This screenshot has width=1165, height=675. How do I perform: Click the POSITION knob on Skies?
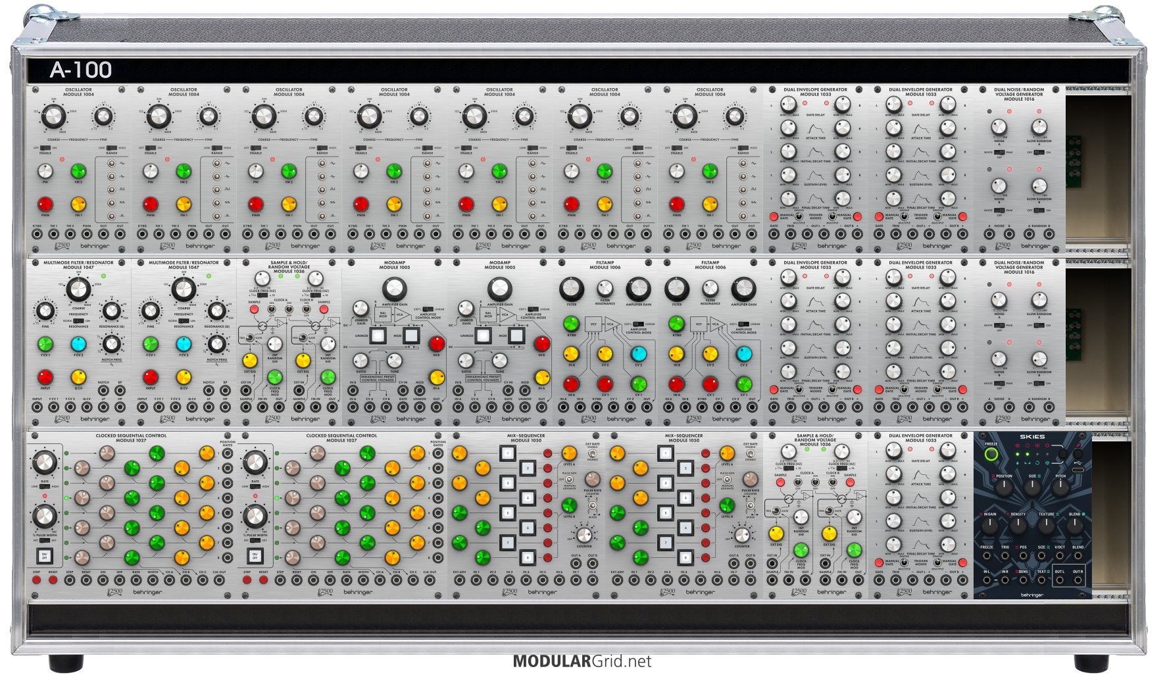(x=1004, y=488)
